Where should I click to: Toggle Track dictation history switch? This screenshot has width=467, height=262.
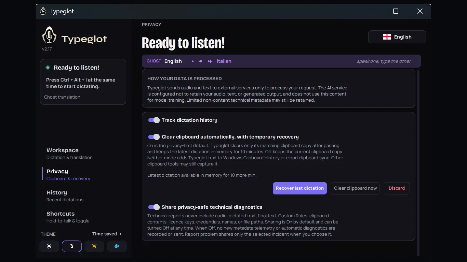154,120
